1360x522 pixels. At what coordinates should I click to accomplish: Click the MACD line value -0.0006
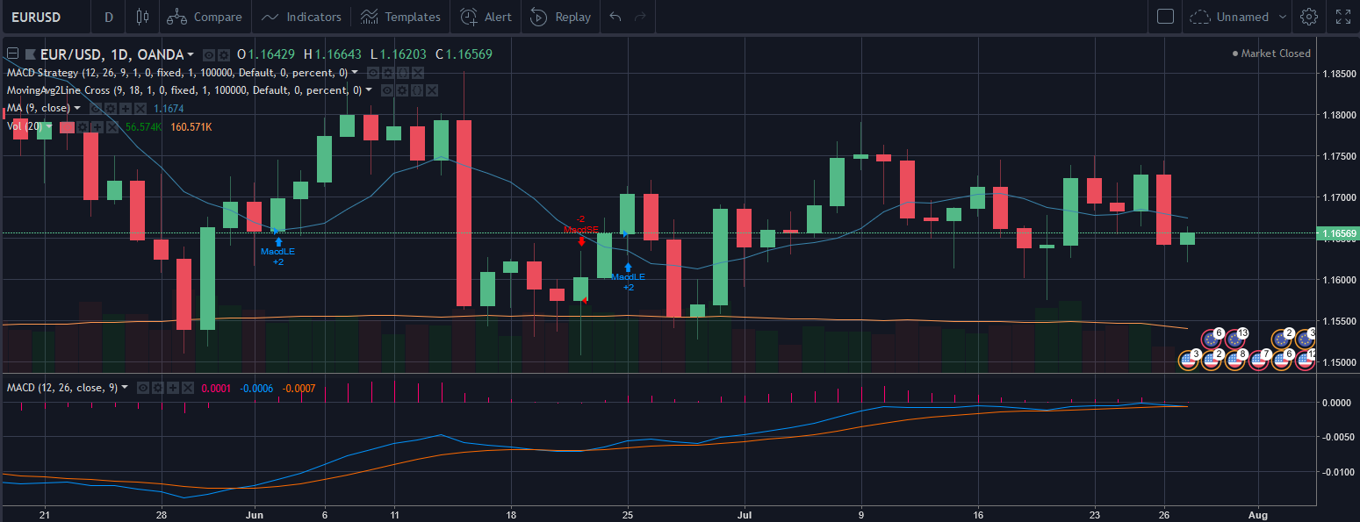click(255, 387)
